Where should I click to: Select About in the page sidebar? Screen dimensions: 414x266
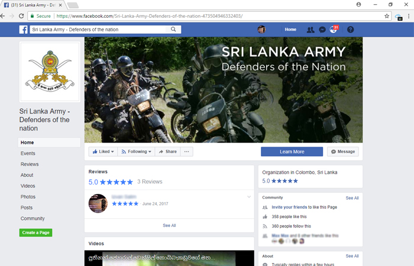pos(27,175)
